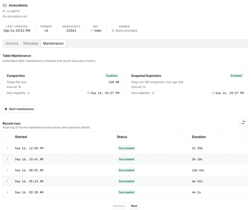Click Succeeded status of 10:41 AM run
The image size is (251, 210).
(x=126, y=159)
